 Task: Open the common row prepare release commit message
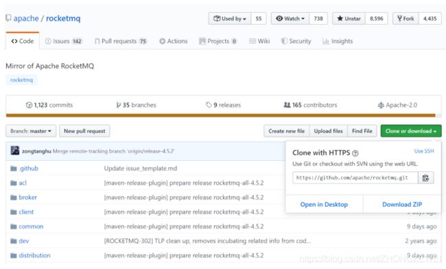184,227
